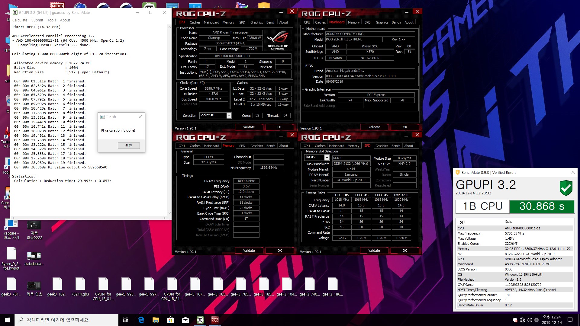
Task: Open GPUPI Calculate menu
Action: click(20, 20)
